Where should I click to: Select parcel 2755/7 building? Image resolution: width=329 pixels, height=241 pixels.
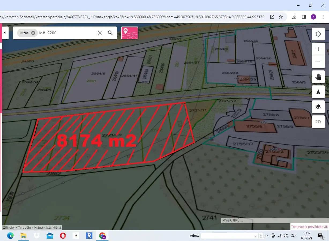pyautogui.click(x=301, y=118)
